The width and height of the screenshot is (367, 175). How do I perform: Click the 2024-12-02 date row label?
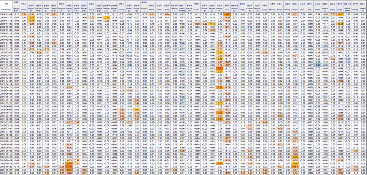(7, 27)
